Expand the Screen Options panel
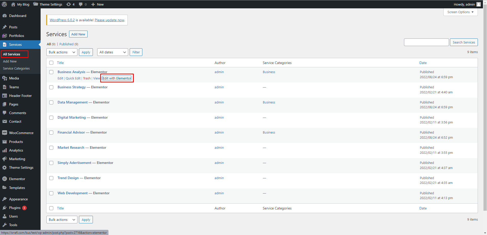 point(460,12)
